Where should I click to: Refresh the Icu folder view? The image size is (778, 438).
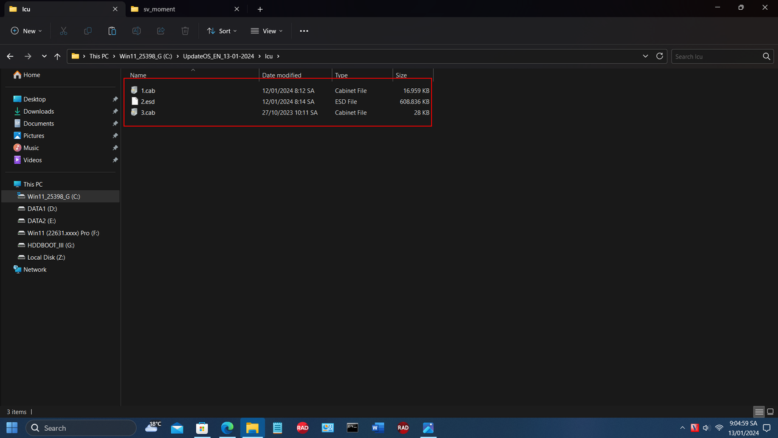pyautogui.click(x=660, y=56)
